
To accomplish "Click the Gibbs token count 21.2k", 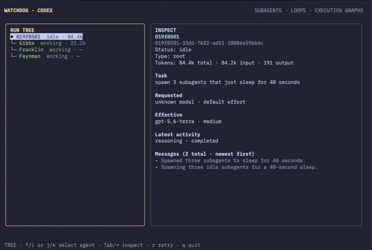I will pyautogui.click(x=78, y=43).
